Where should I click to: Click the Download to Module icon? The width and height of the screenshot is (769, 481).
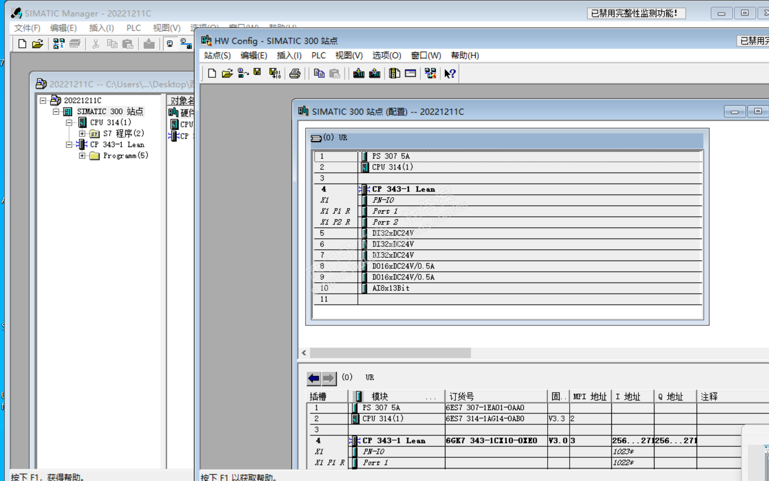(x=358, y=73)
